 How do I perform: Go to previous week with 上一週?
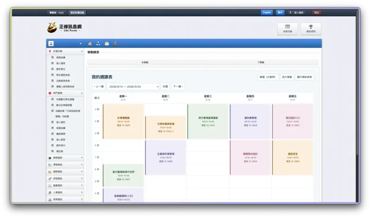coord(99,87)
